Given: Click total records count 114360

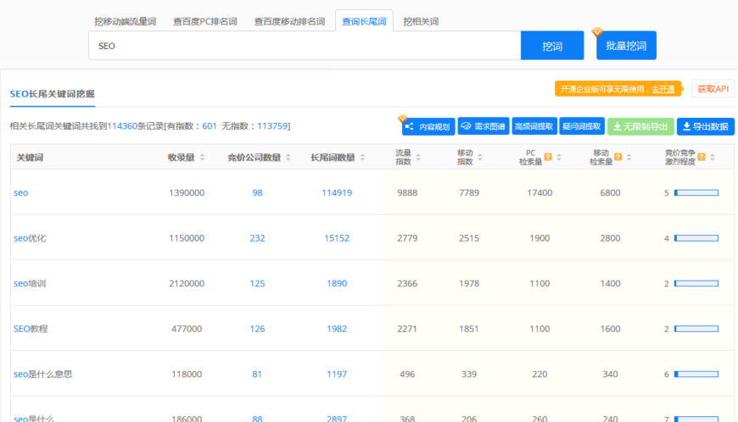Looking at the screenshot, I should click(x=122, y=126).
